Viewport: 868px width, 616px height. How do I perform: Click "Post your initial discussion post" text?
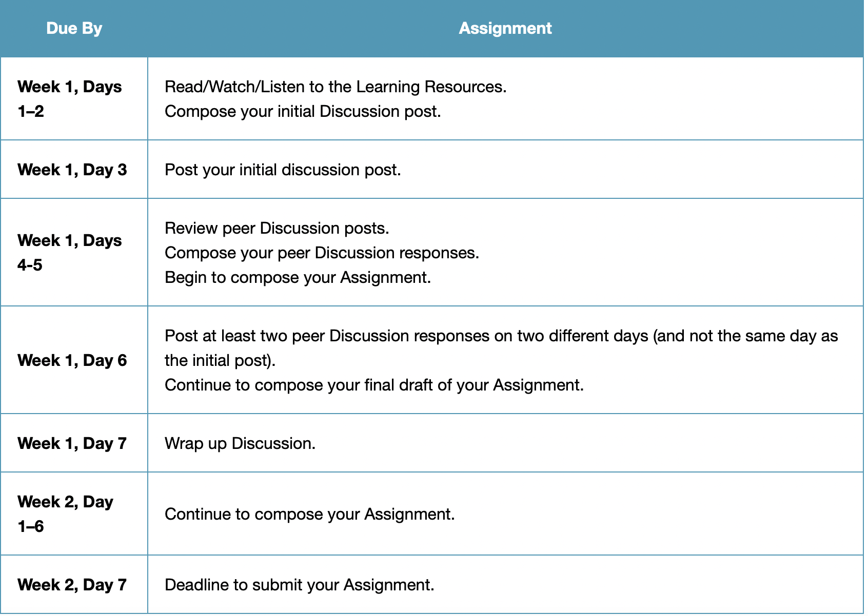tap(283, 170)
